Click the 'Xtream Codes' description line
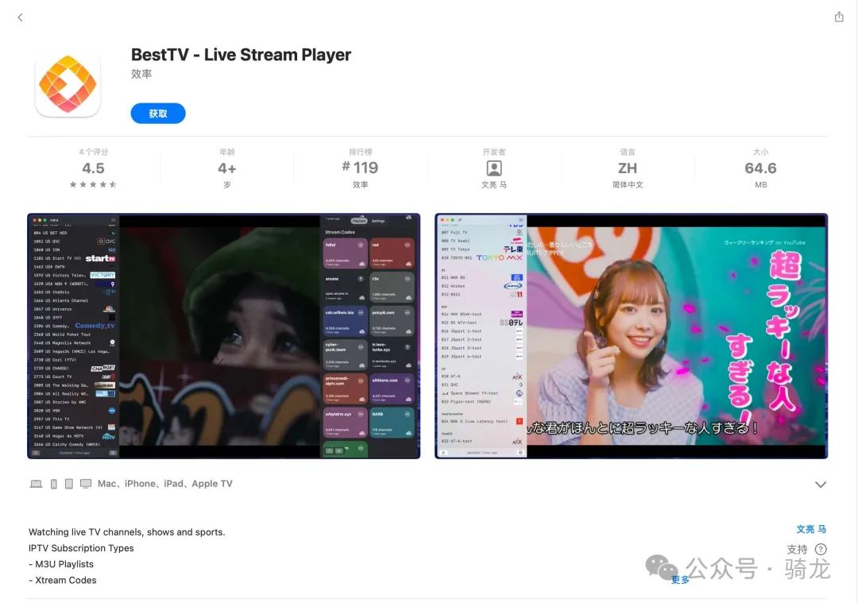Image resolution: width=858 pixels, height=603 pixels. 63,580
